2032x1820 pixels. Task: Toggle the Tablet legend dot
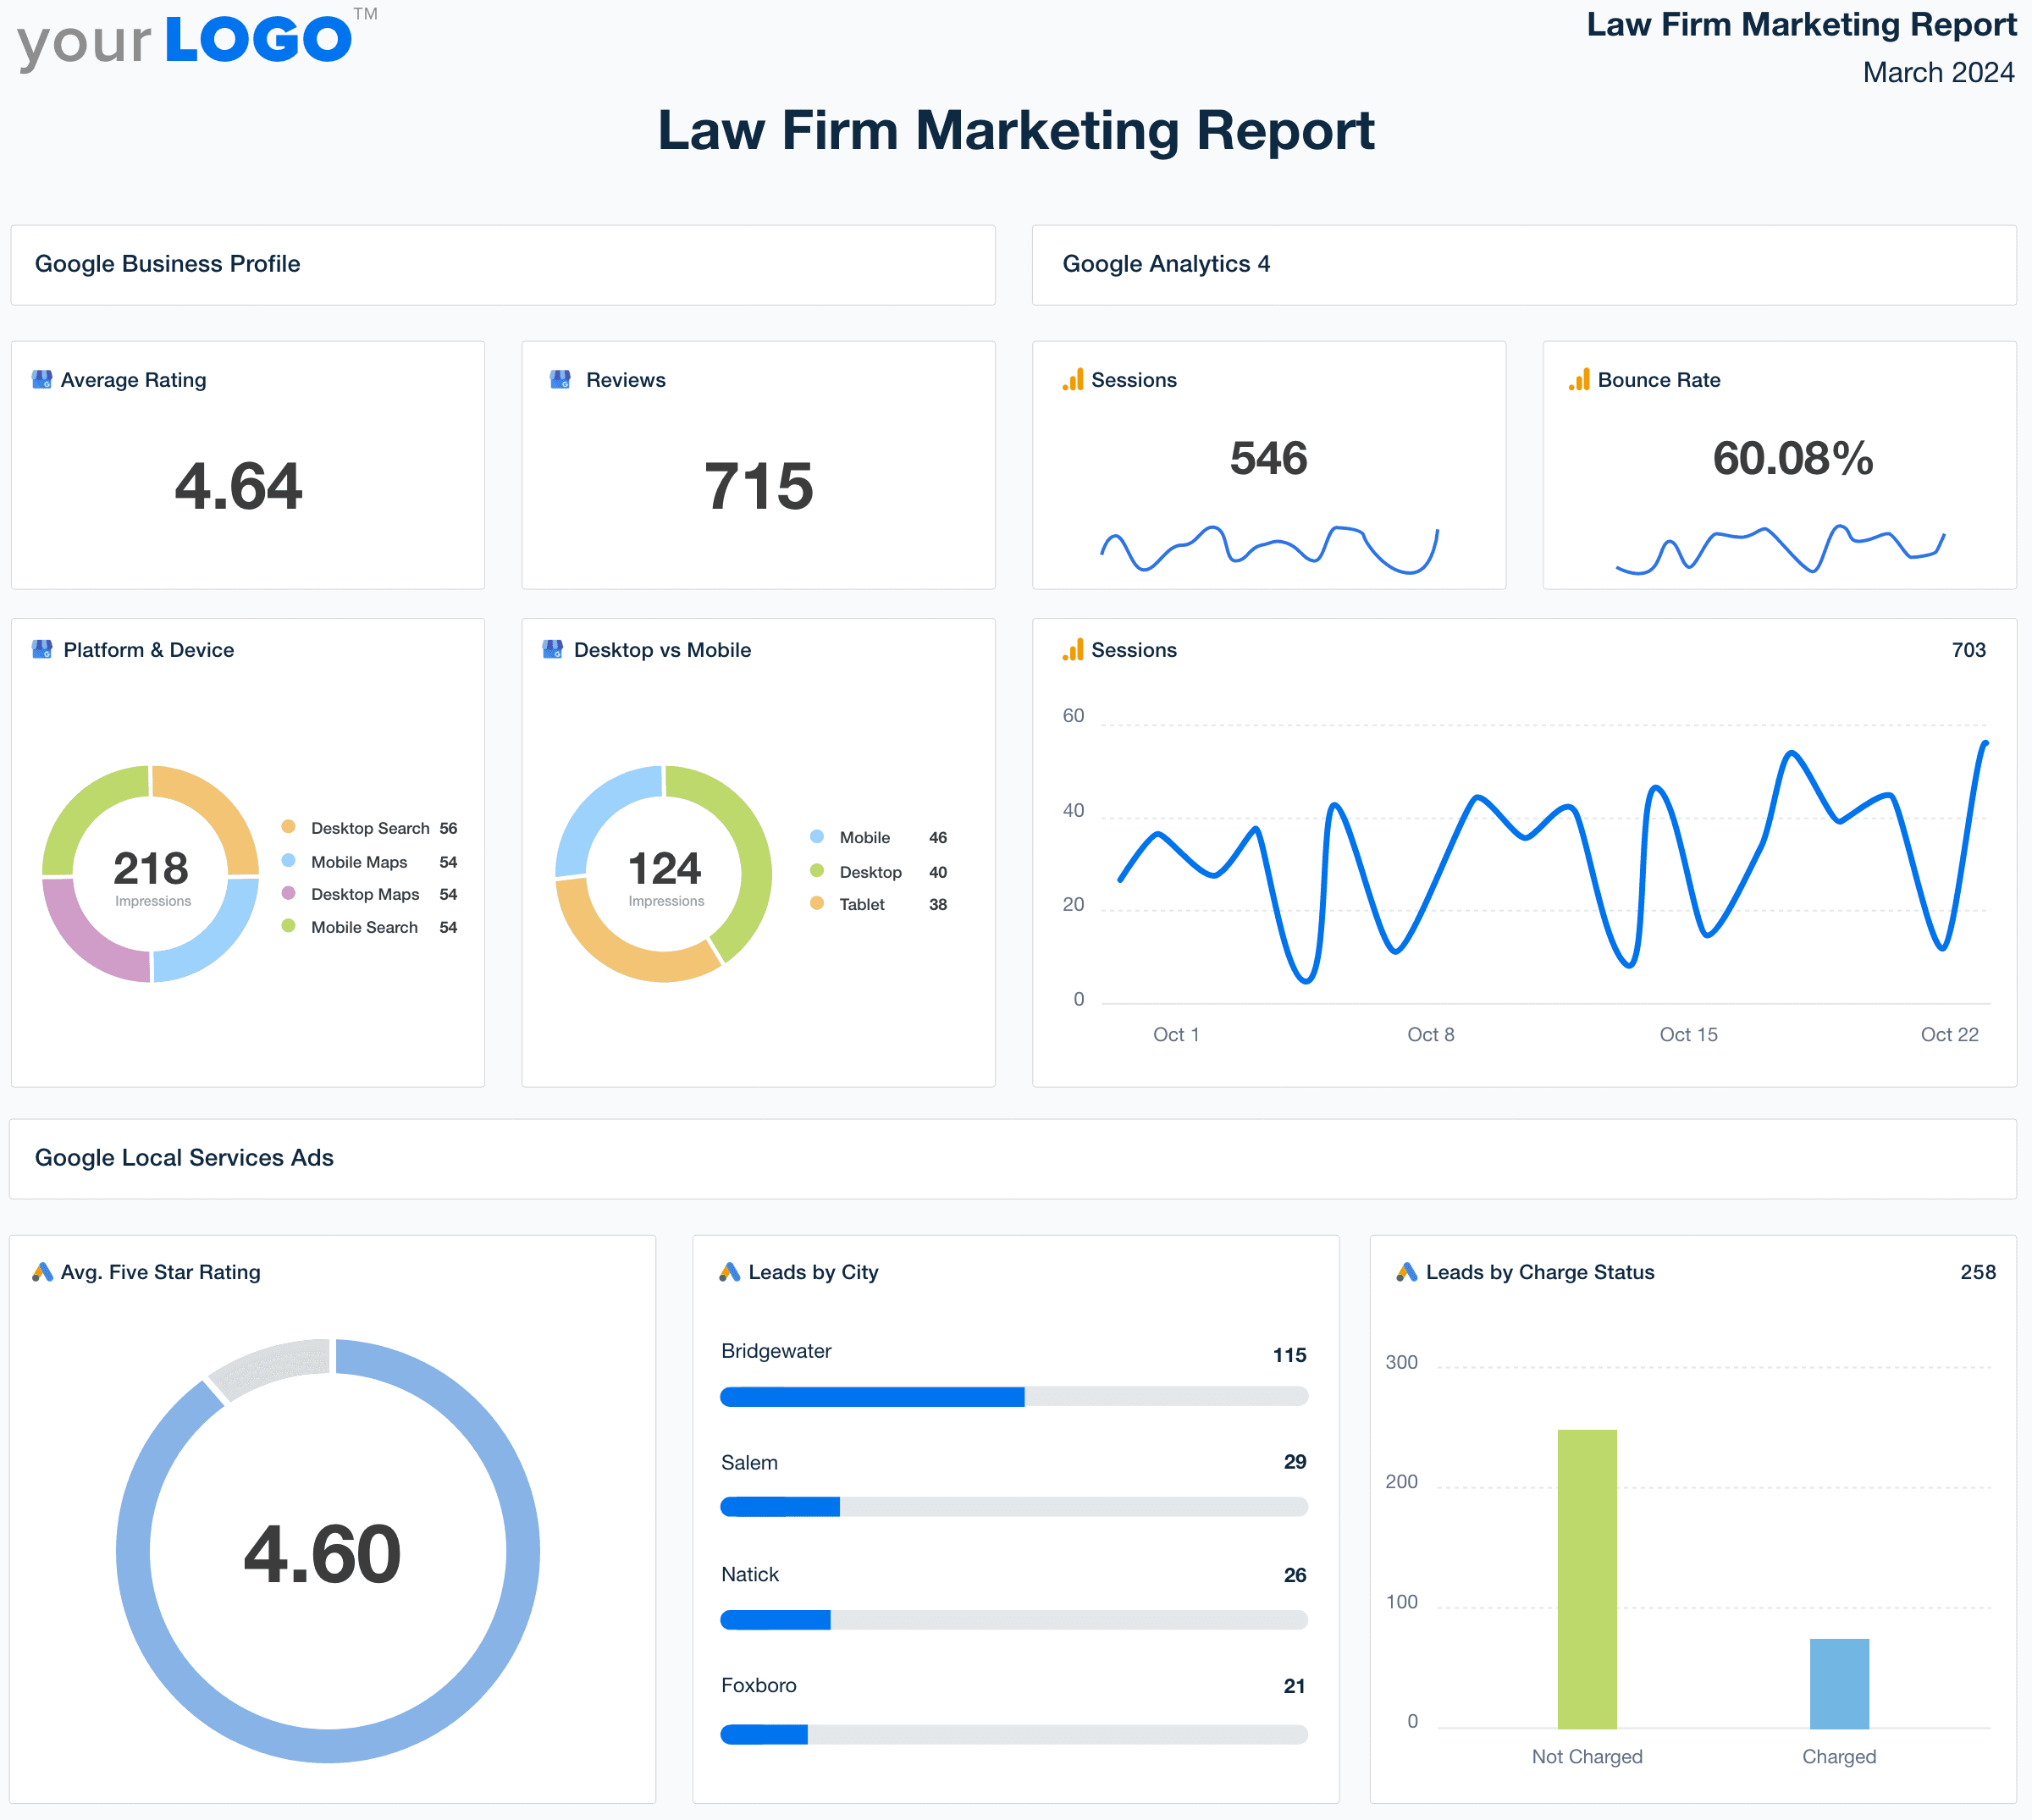click(x=818, y=904)
